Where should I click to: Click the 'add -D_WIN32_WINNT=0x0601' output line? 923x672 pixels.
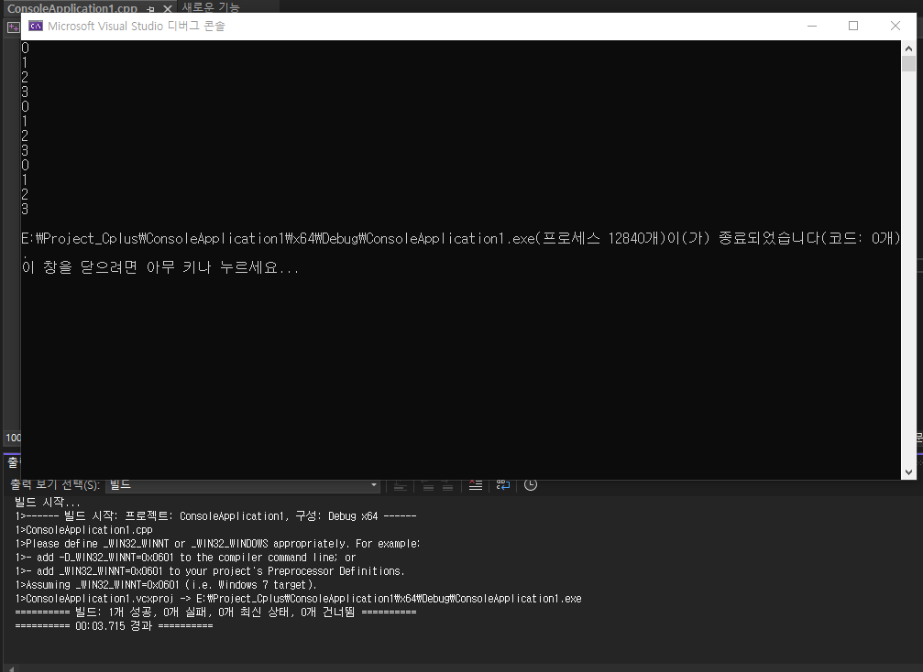185,558
